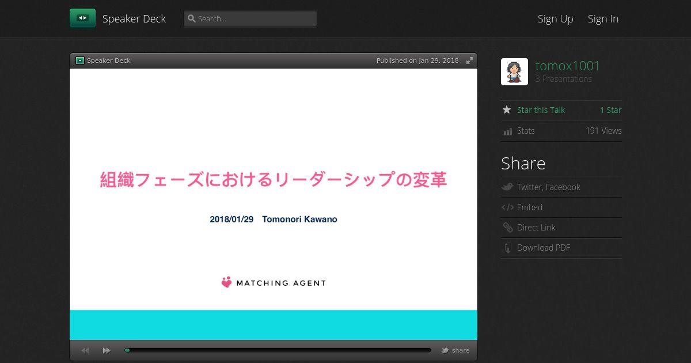Image resolution: width=691 pixels, height=363 pixels.
Task: Click the Share heading
Action: point(523,163)
